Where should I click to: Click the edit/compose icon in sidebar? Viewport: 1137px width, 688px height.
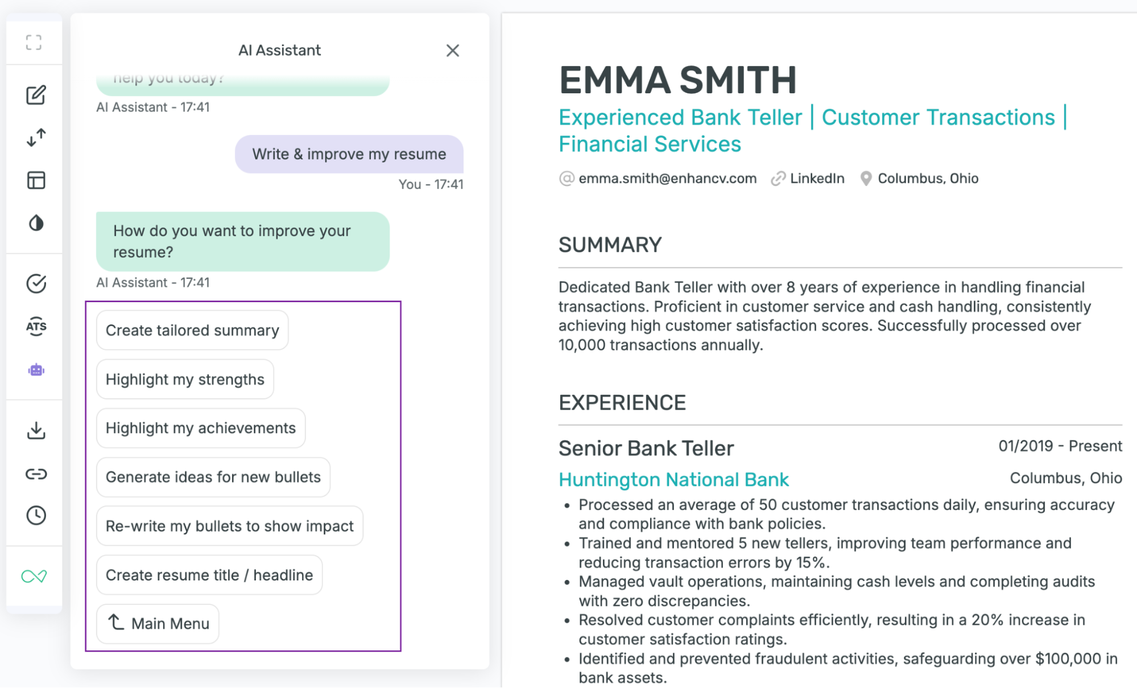pyautogui.click(x=36, y=92)
